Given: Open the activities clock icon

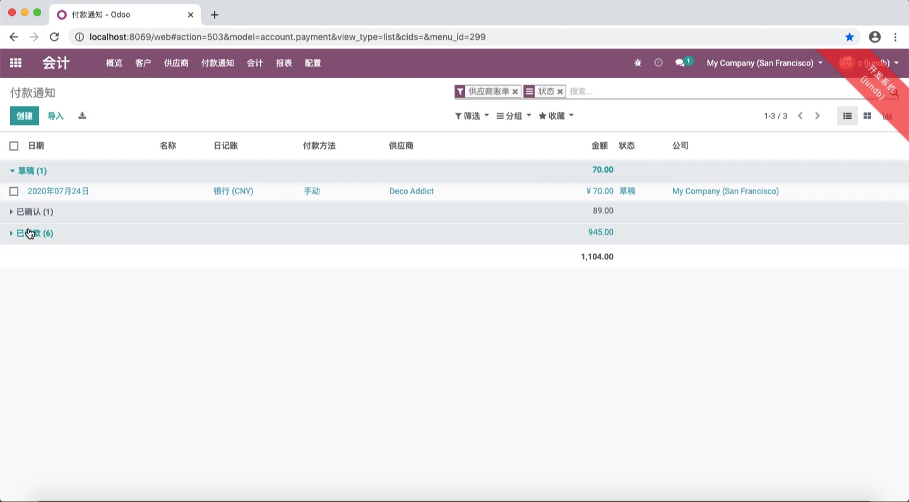Looking at the screenshot, I should [x=658, y=63].
